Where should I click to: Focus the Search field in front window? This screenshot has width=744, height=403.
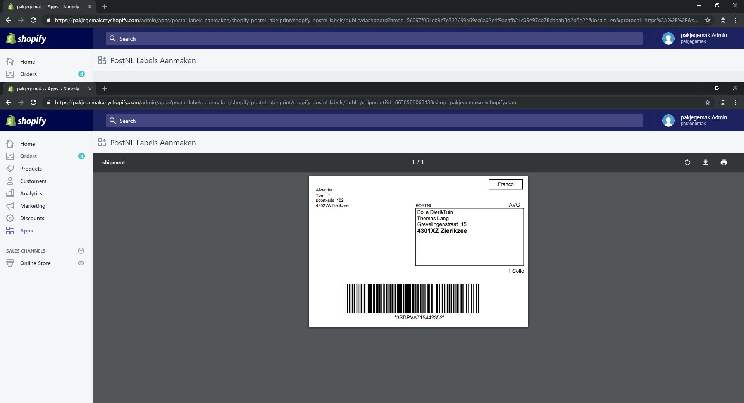click(x=374, y=121)
